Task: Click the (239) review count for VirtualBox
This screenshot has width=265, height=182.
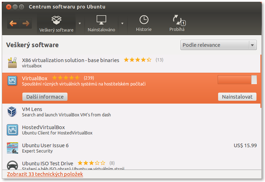Action: click(x=89, y=78)
